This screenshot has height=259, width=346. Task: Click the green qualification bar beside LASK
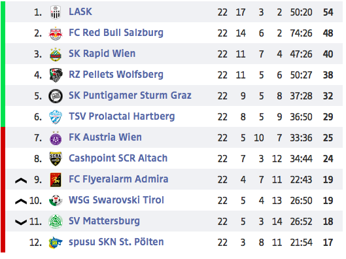coord(3,64)
